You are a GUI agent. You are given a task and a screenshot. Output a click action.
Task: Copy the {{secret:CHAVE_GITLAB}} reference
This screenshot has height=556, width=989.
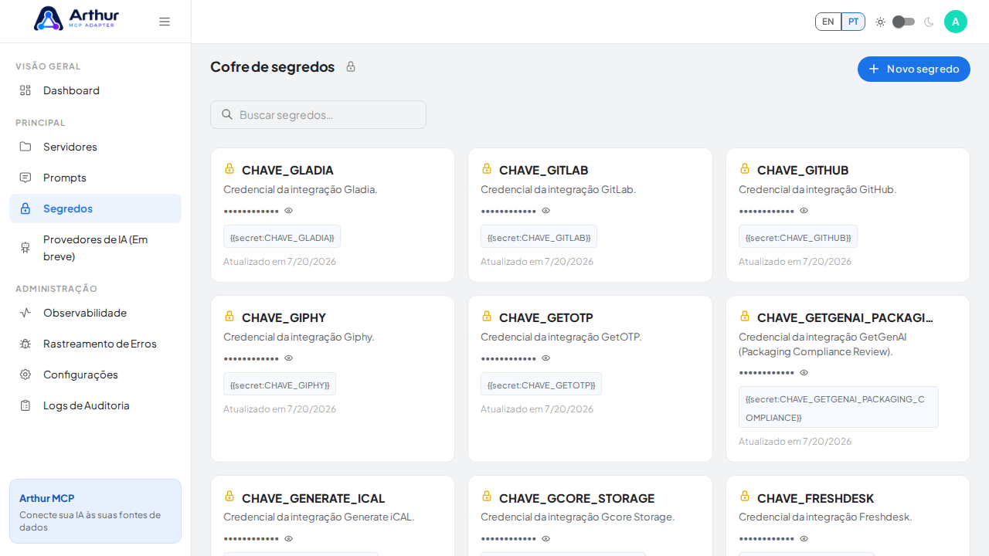pos(539,237)
